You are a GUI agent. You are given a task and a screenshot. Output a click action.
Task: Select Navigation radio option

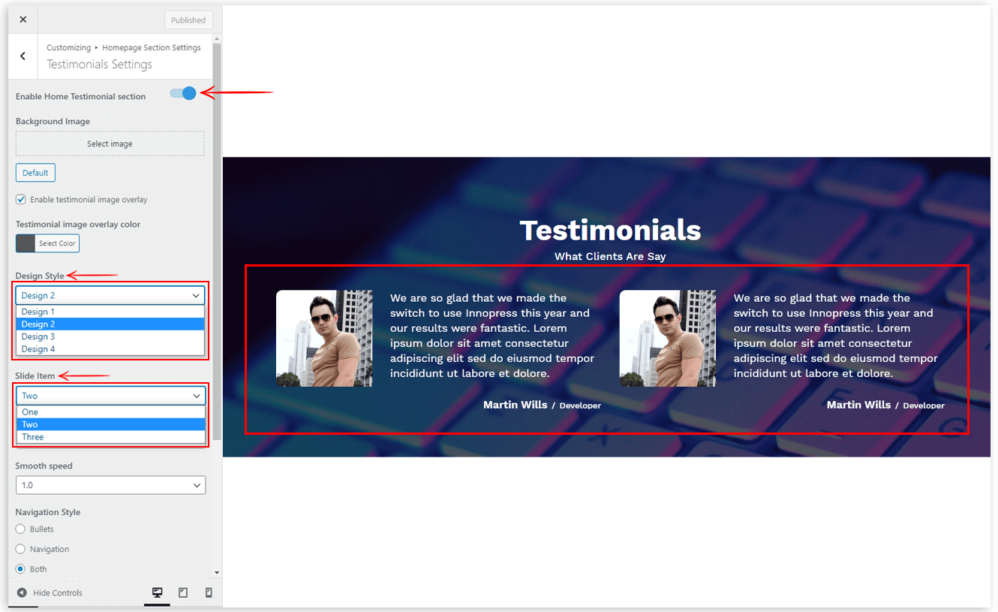[x=21, y=550]
